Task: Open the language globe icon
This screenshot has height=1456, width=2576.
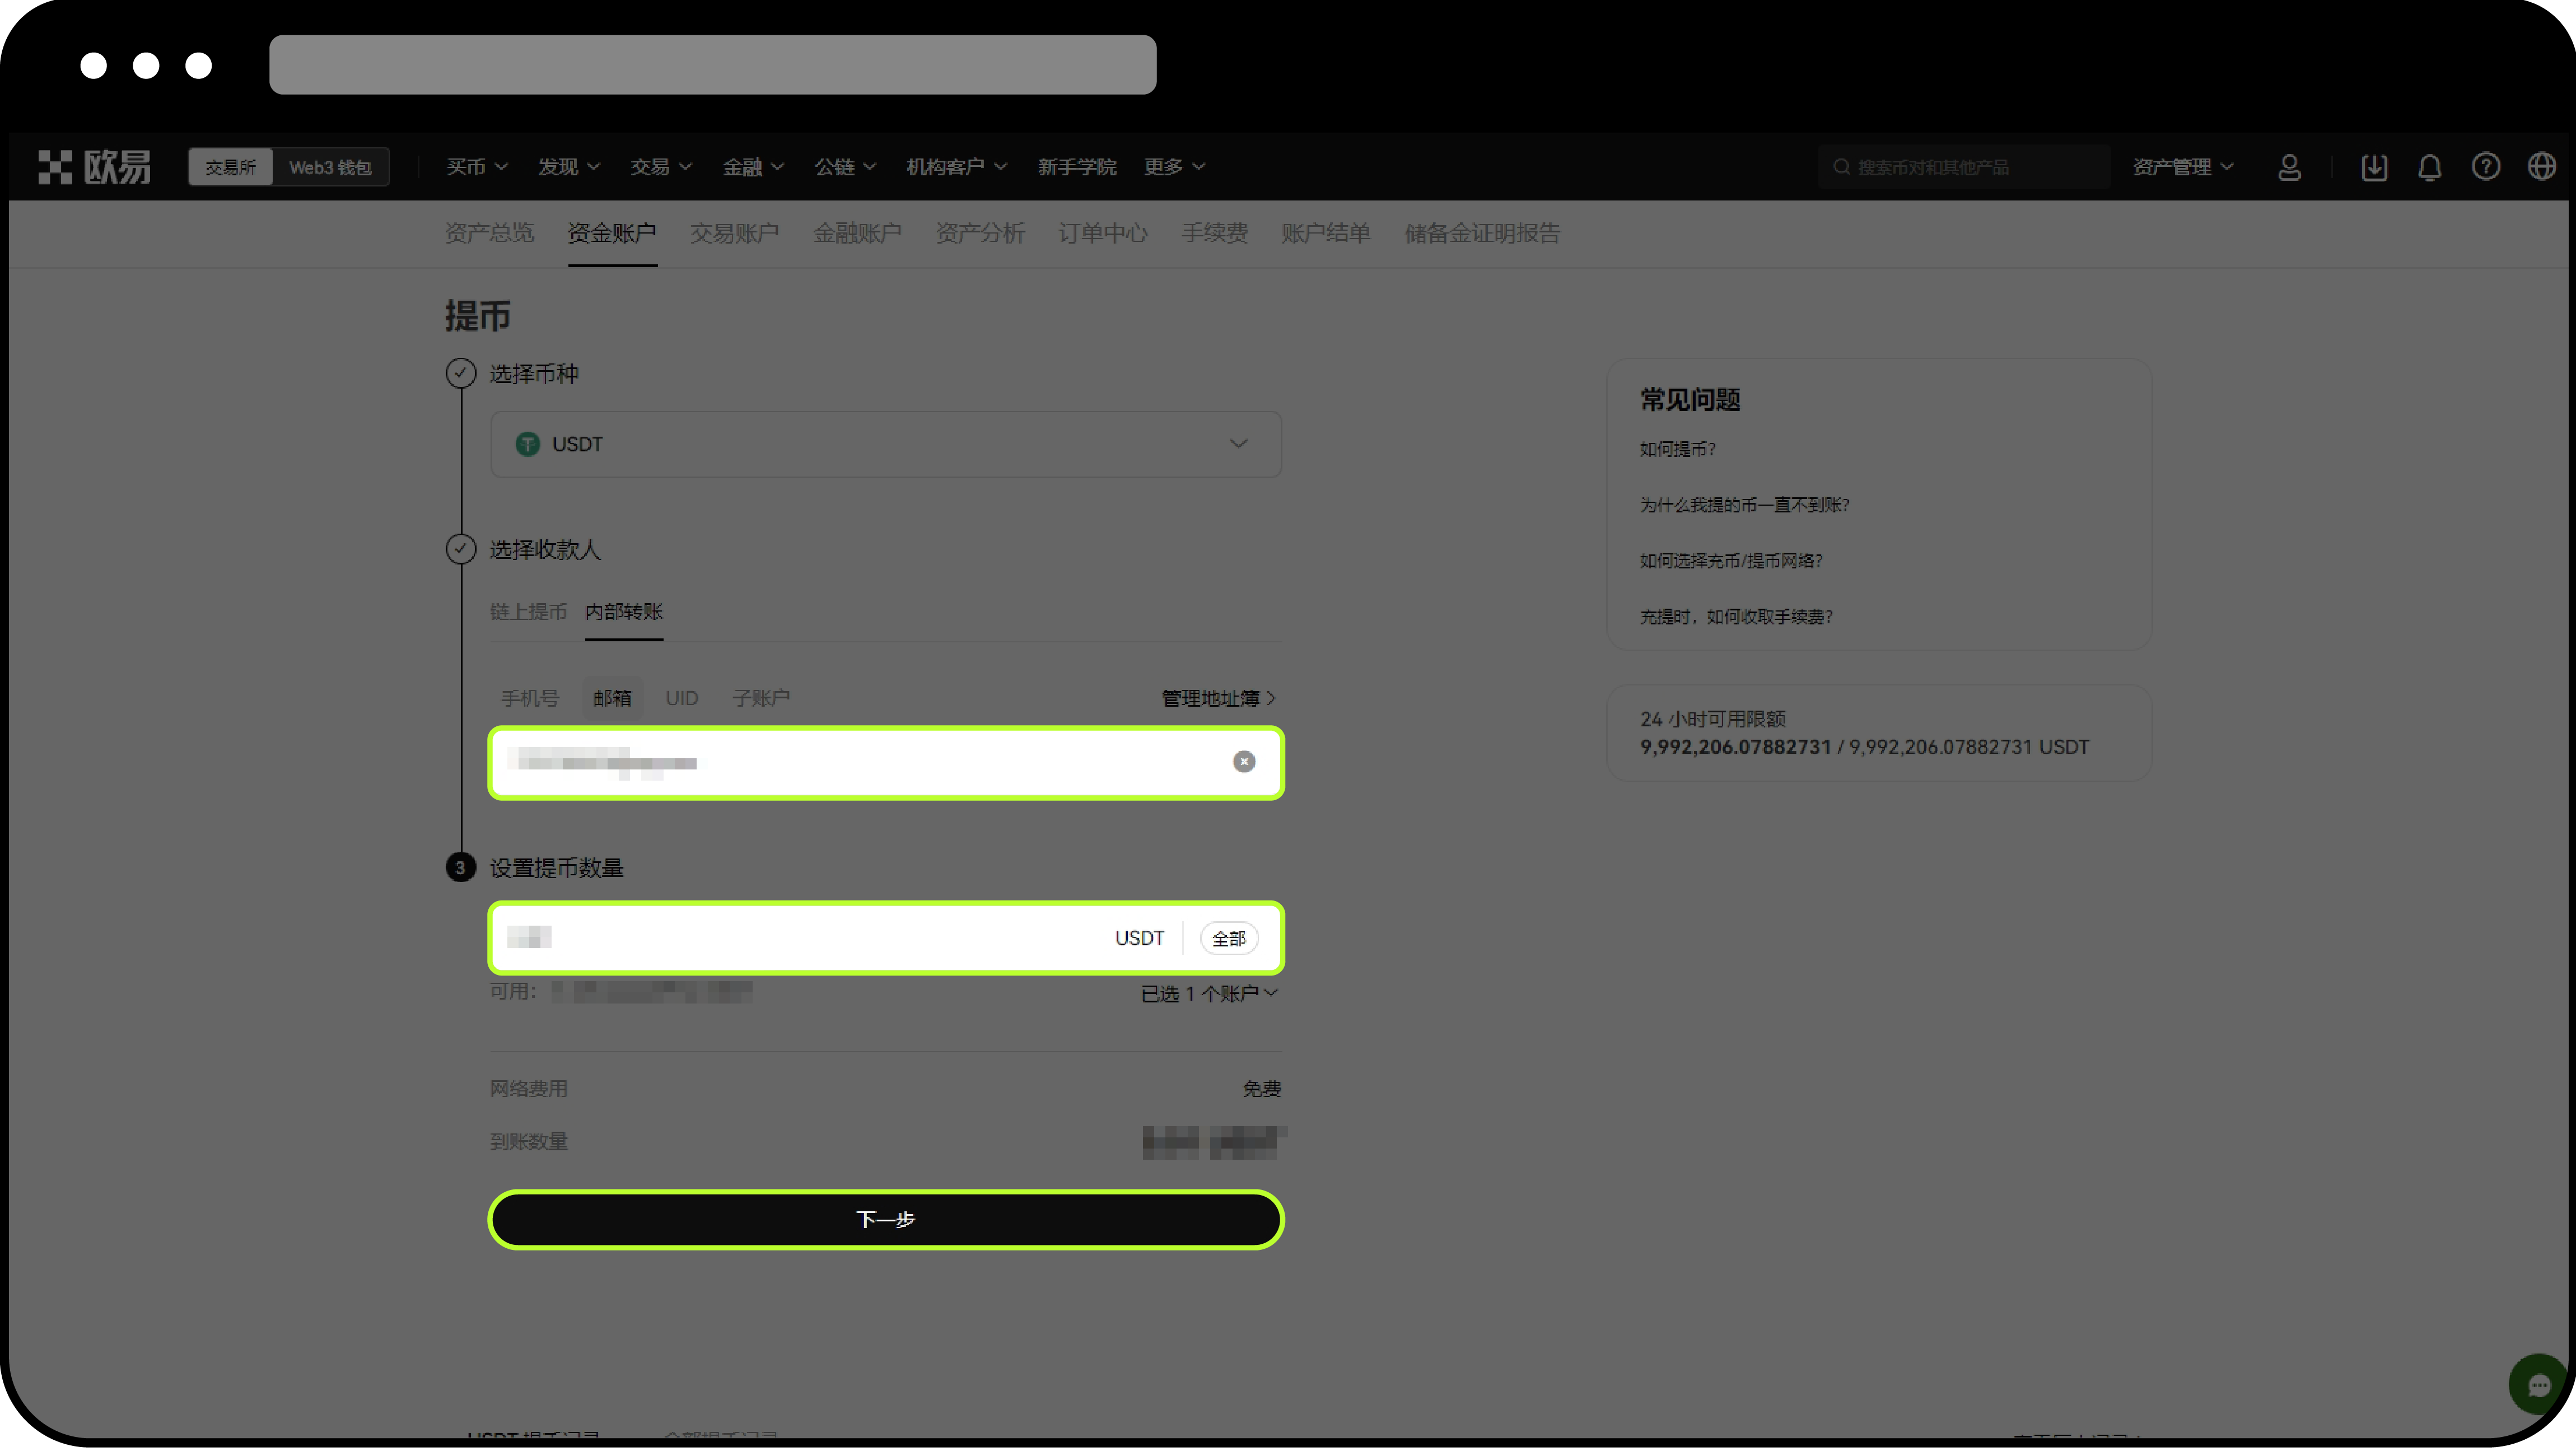Action: click(x=2541, y=167)
